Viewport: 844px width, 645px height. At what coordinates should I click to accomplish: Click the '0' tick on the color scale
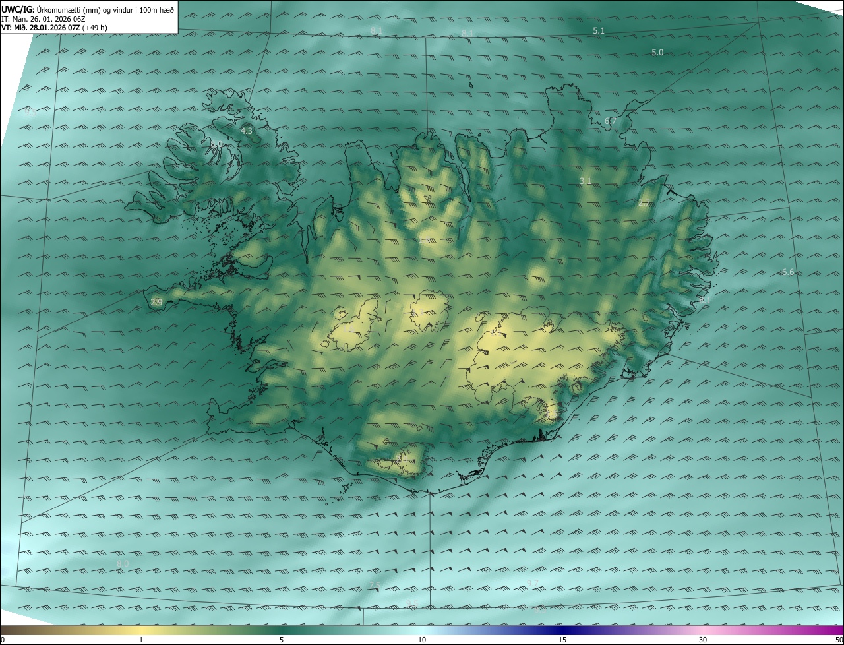pos(3,640)
